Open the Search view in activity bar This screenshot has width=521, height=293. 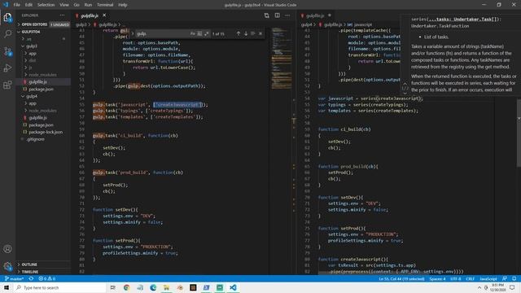7,34
